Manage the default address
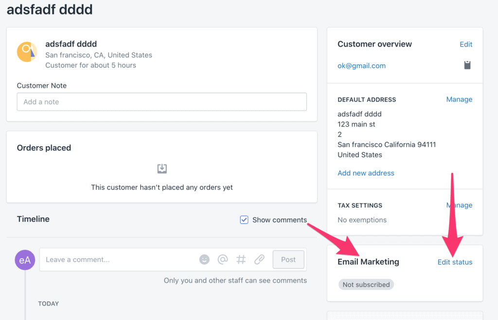 [x=459, y=99]
